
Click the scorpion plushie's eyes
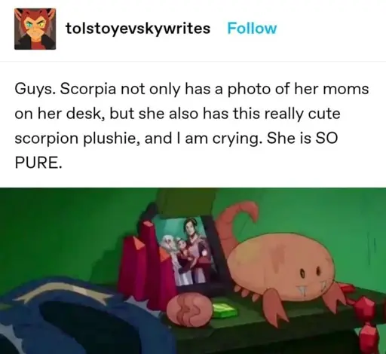click(x=311, y=273)
